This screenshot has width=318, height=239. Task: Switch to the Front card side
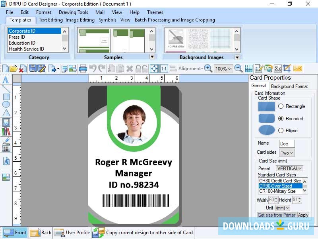(x=15, y=233)
